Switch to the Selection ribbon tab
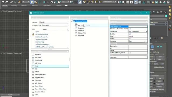 pos(35,5)
